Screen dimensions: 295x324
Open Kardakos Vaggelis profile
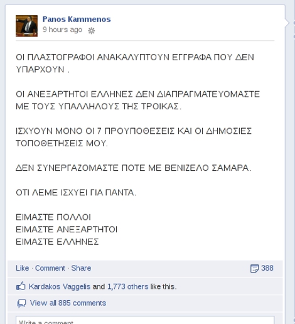[x=60, y=286]
